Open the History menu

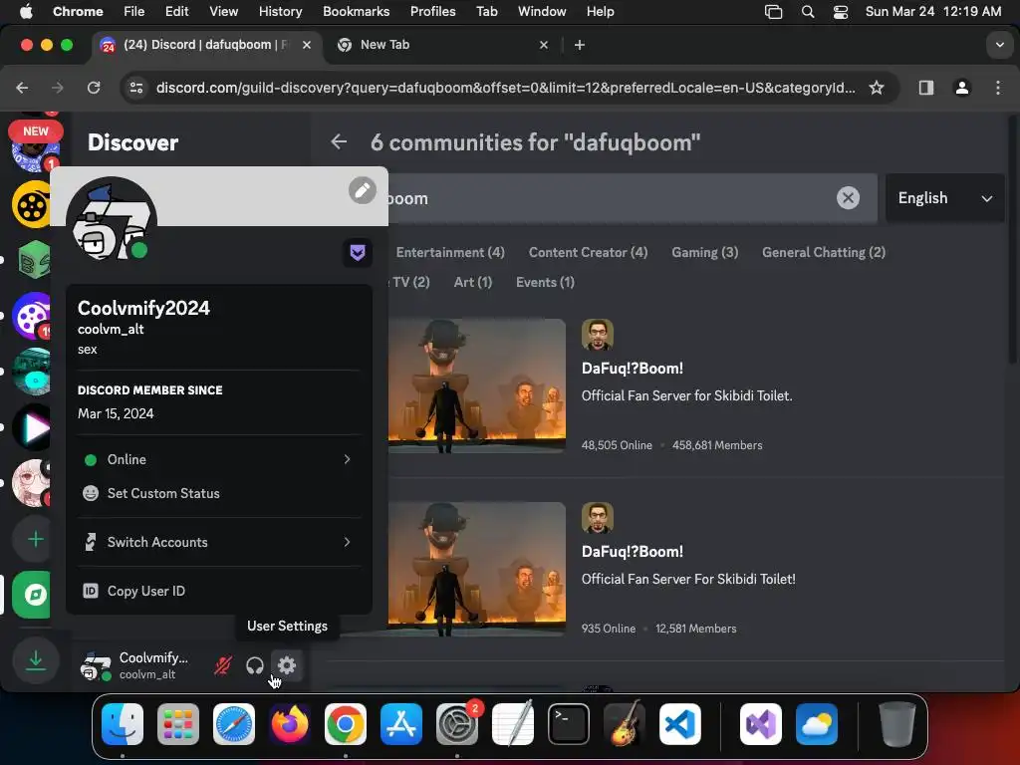coord(280,11)
